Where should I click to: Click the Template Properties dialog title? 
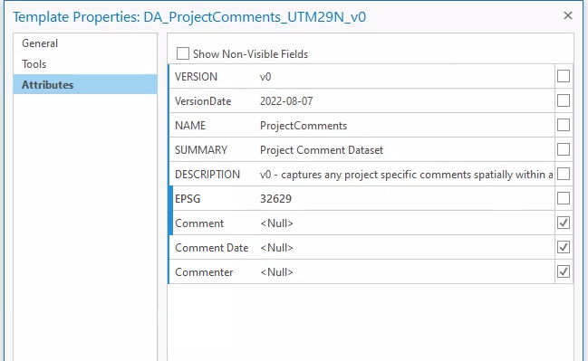tap(189, 17)
